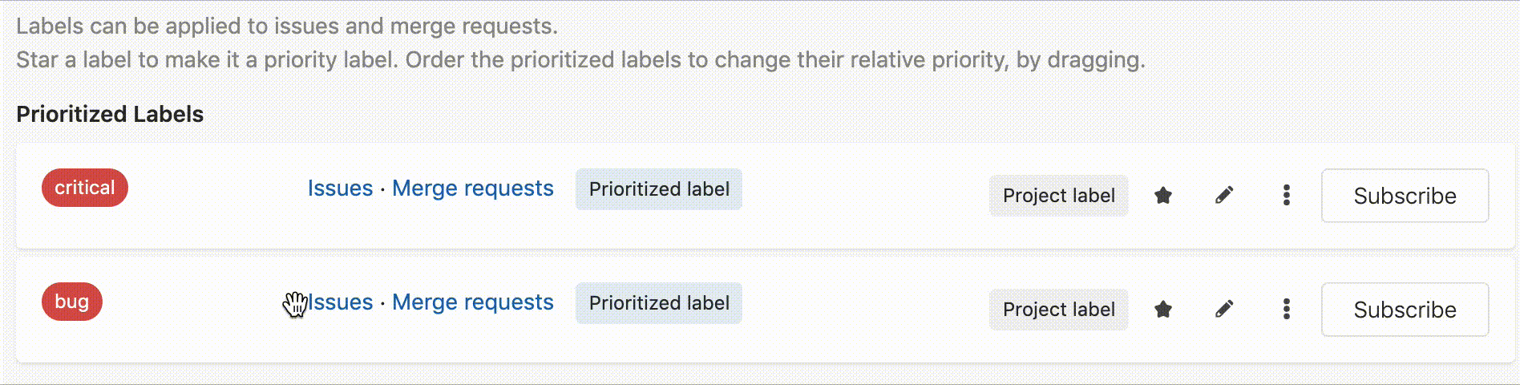Viewport: 1520px width, 385px height.
Task: Click the Prioritized Labels heading
Action: click(110, 114)
